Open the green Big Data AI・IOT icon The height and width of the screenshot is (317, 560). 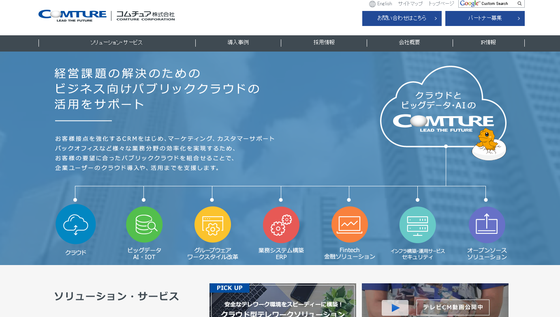(144, 224)
